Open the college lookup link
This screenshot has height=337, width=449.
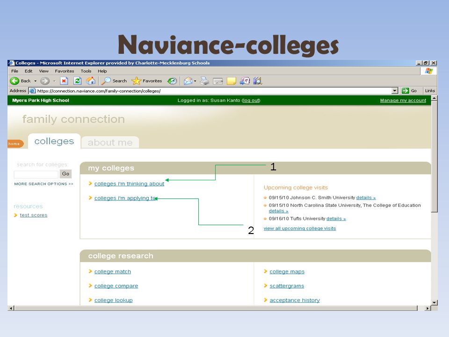(x=113, y=300)
